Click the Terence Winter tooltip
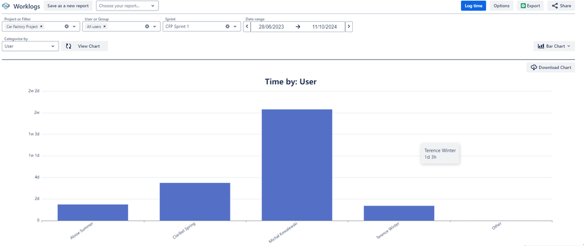This screenshot has height=246, width=584. pyautogui.click(x=440, y=153)
